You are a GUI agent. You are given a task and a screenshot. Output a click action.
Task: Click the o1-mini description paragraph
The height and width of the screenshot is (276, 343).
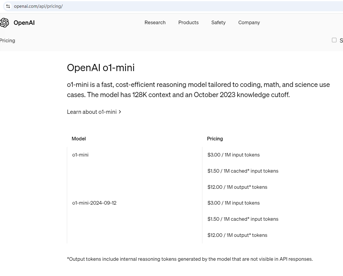[x=198, y=90]
